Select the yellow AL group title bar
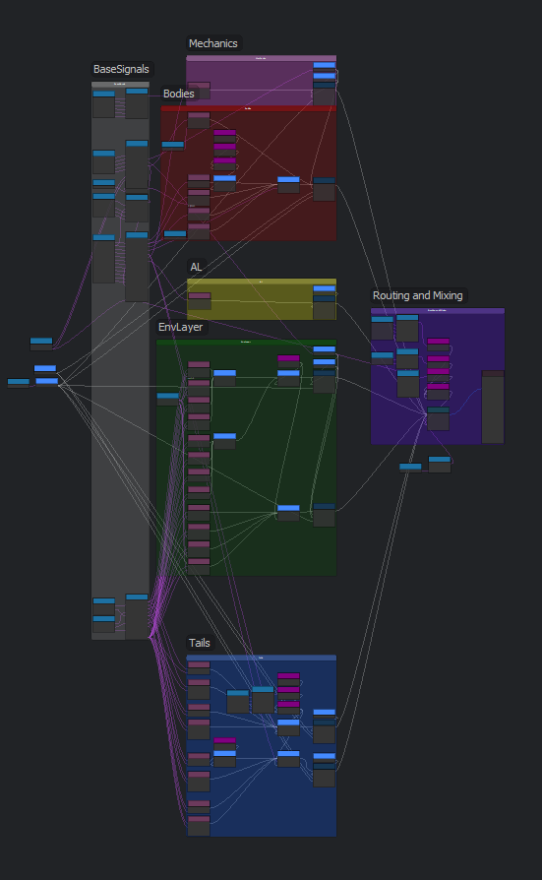The height and width of the screenshot is (880, 542). coord(262,282)
